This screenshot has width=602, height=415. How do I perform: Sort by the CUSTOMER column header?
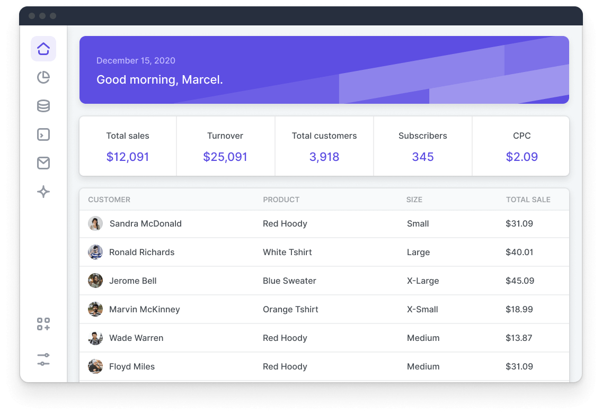tap(109, 200)
